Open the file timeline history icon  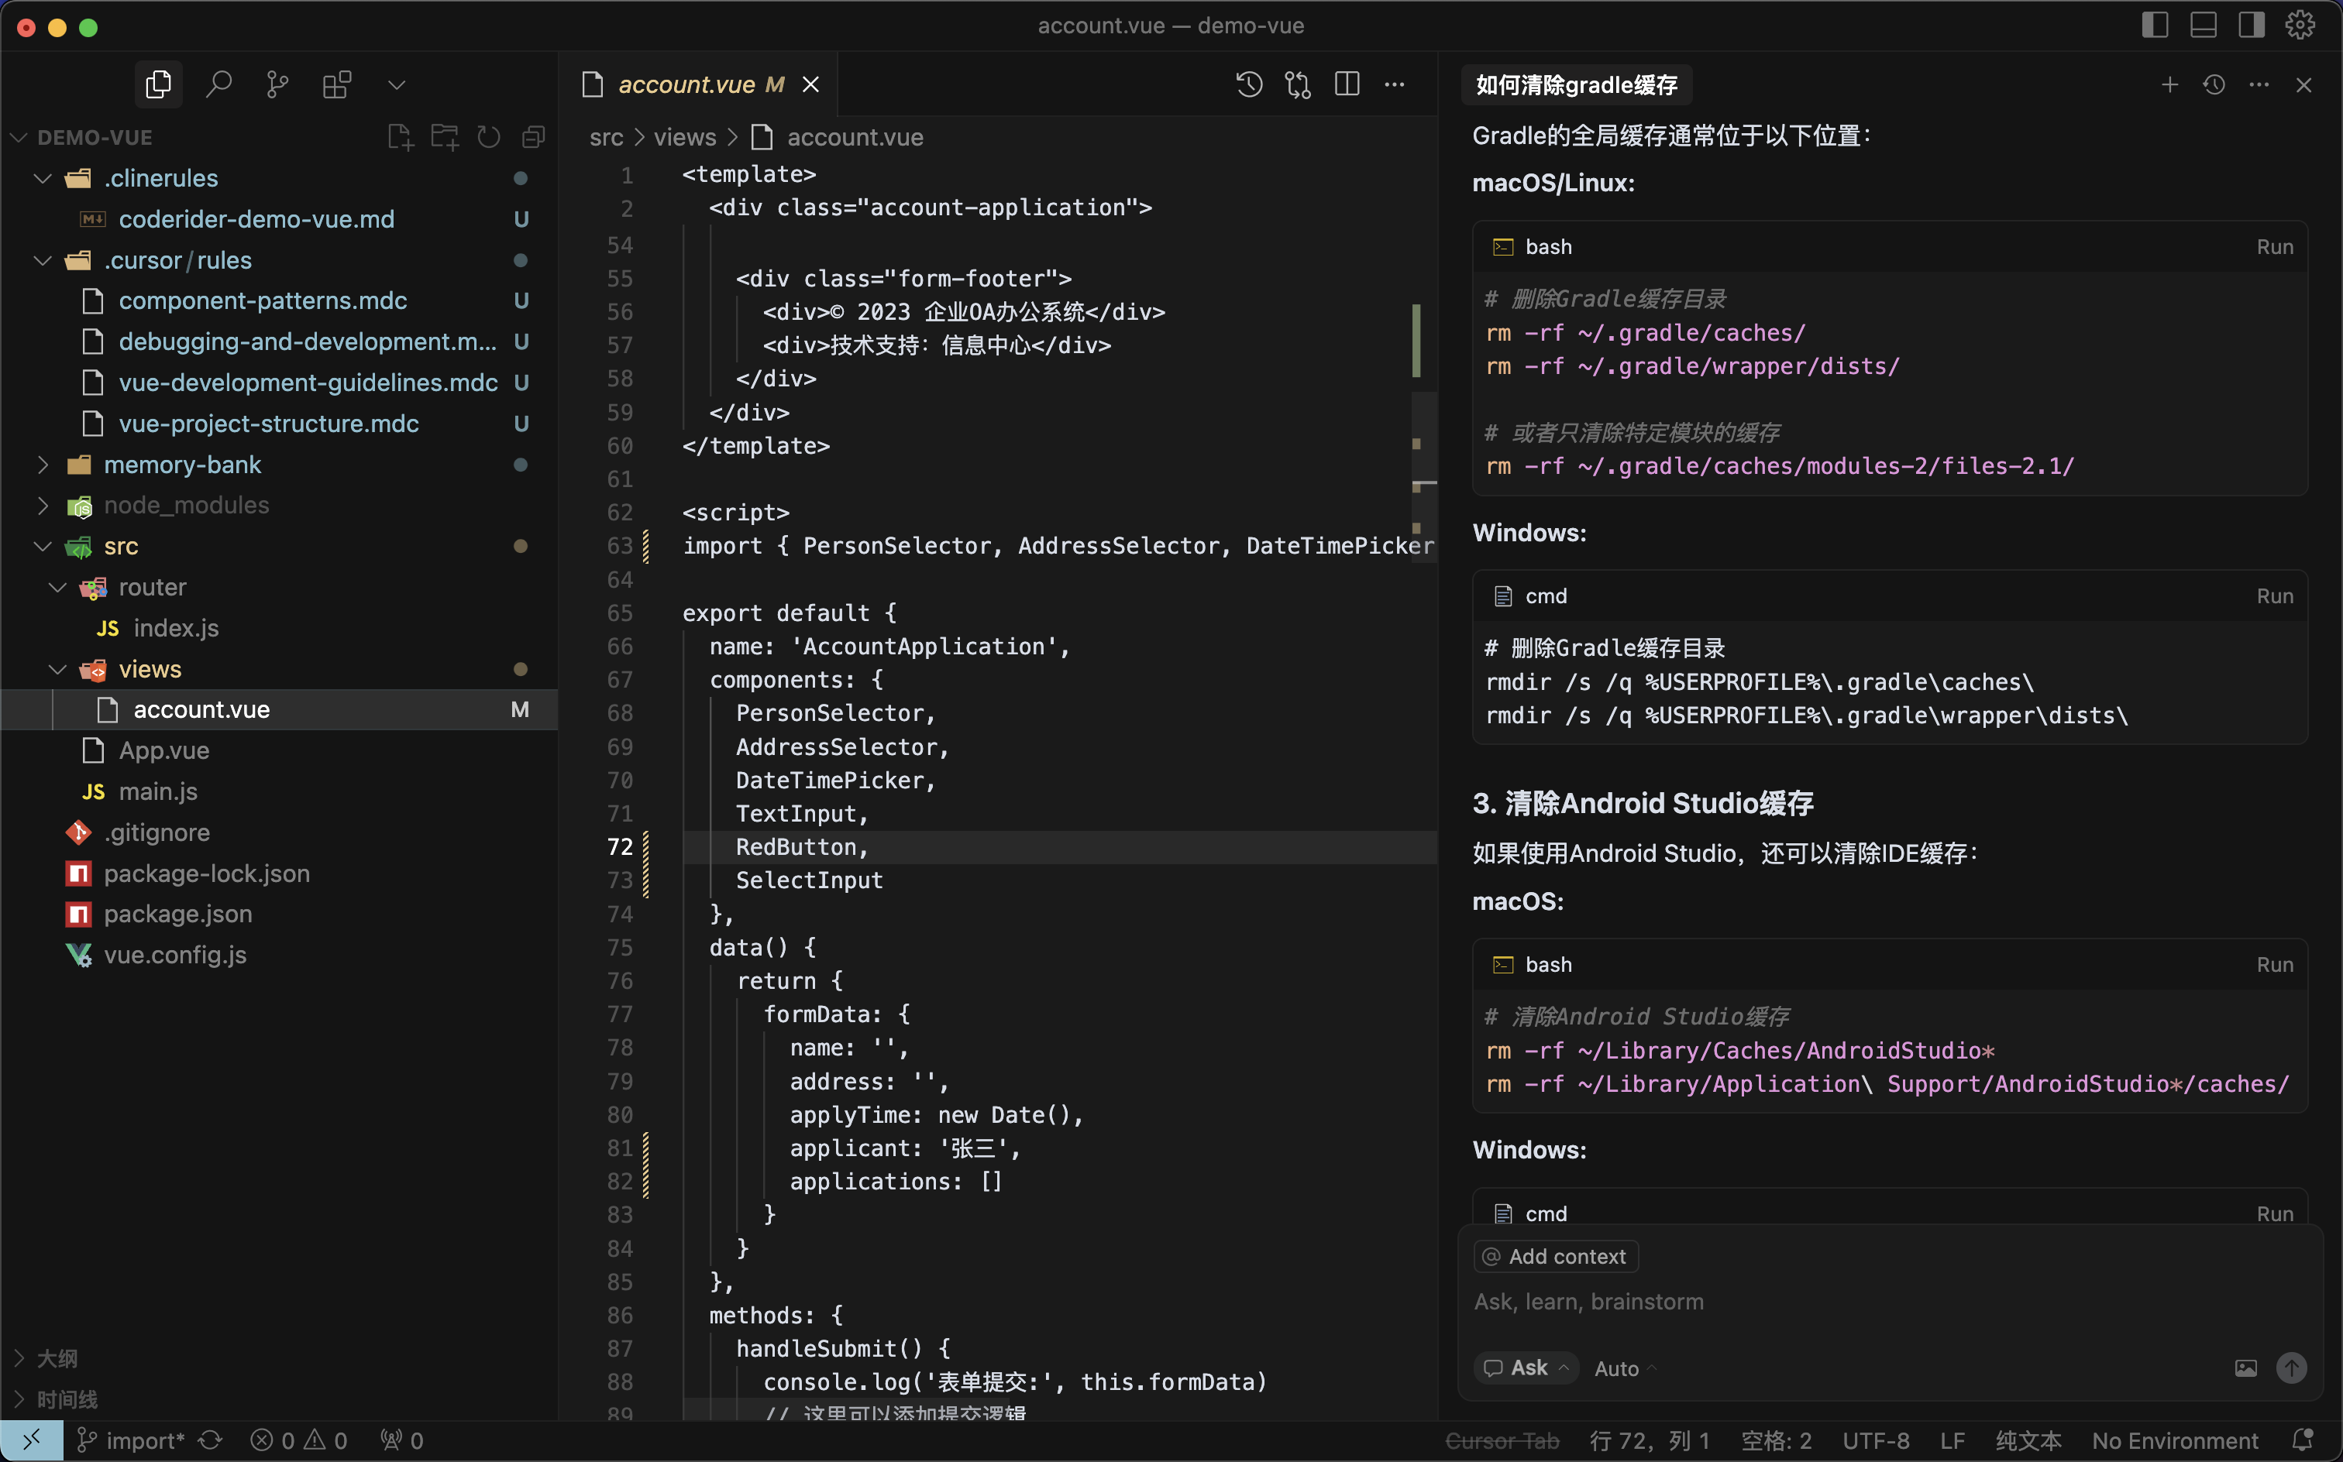(1249, 85)
